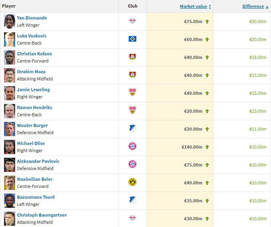Click Bazoumana Touré portrait thumbnail

[x=10, y=200]
